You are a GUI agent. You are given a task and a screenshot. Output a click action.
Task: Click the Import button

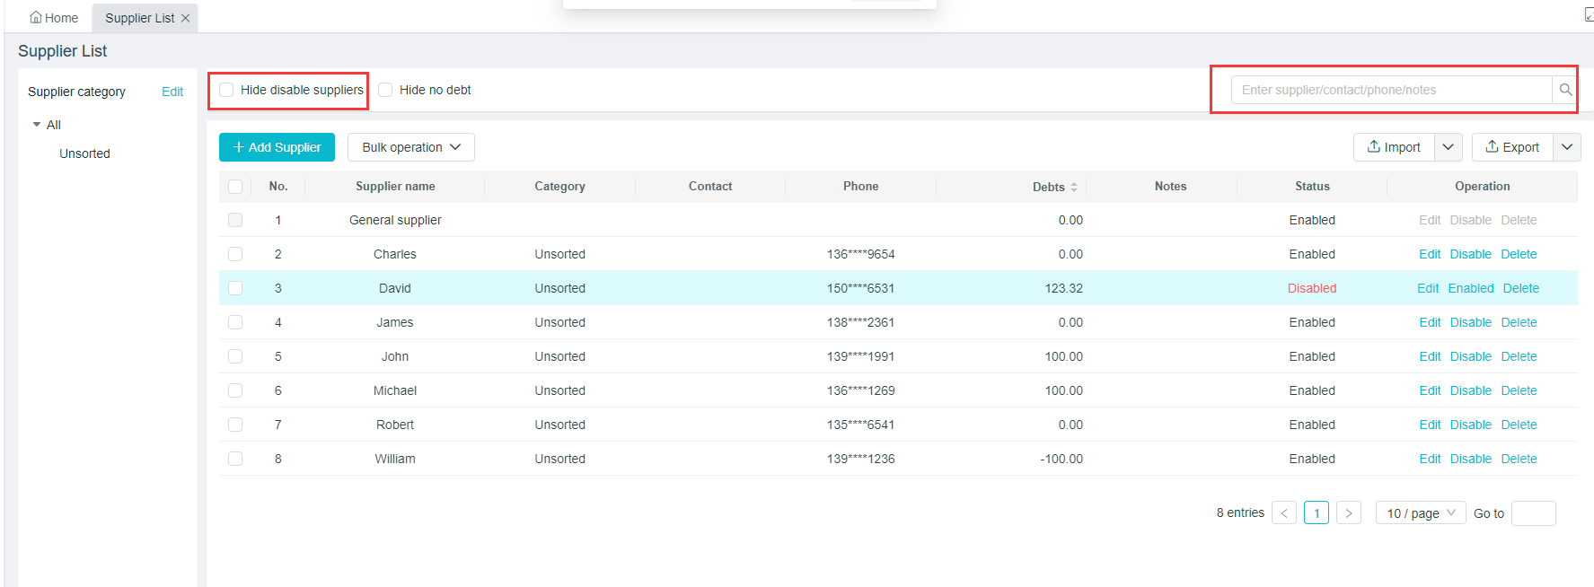click(x=1394, y=147)
